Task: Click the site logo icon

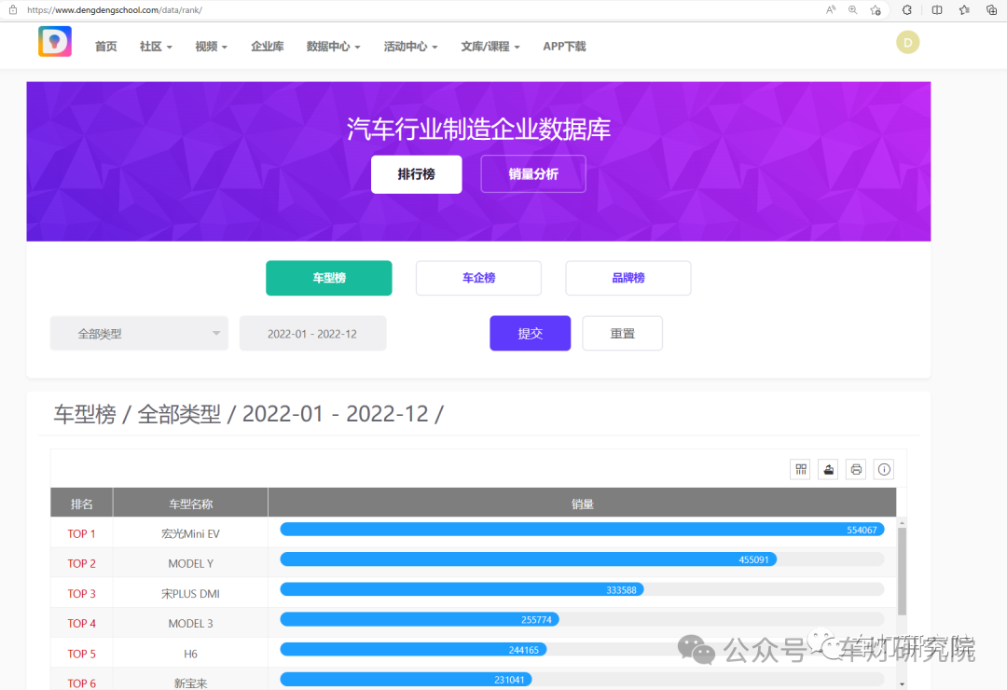Action: coord(55,42)
